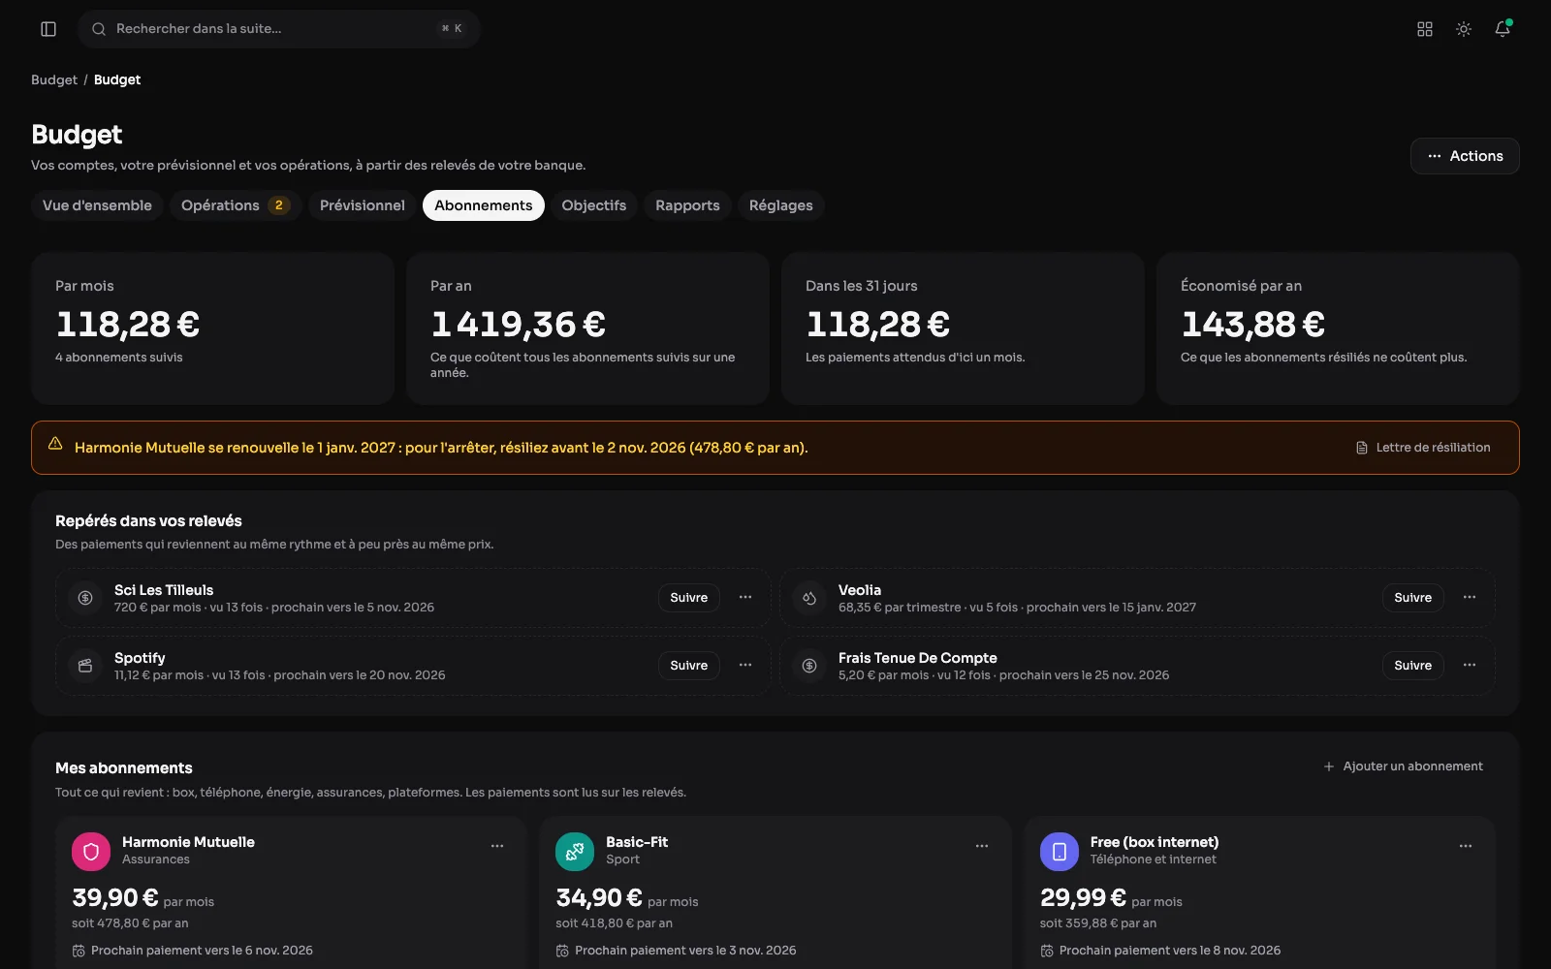Click Suivre for Spotify
Viewport: 1551px width, 969px height.
(x=689, y=666)
